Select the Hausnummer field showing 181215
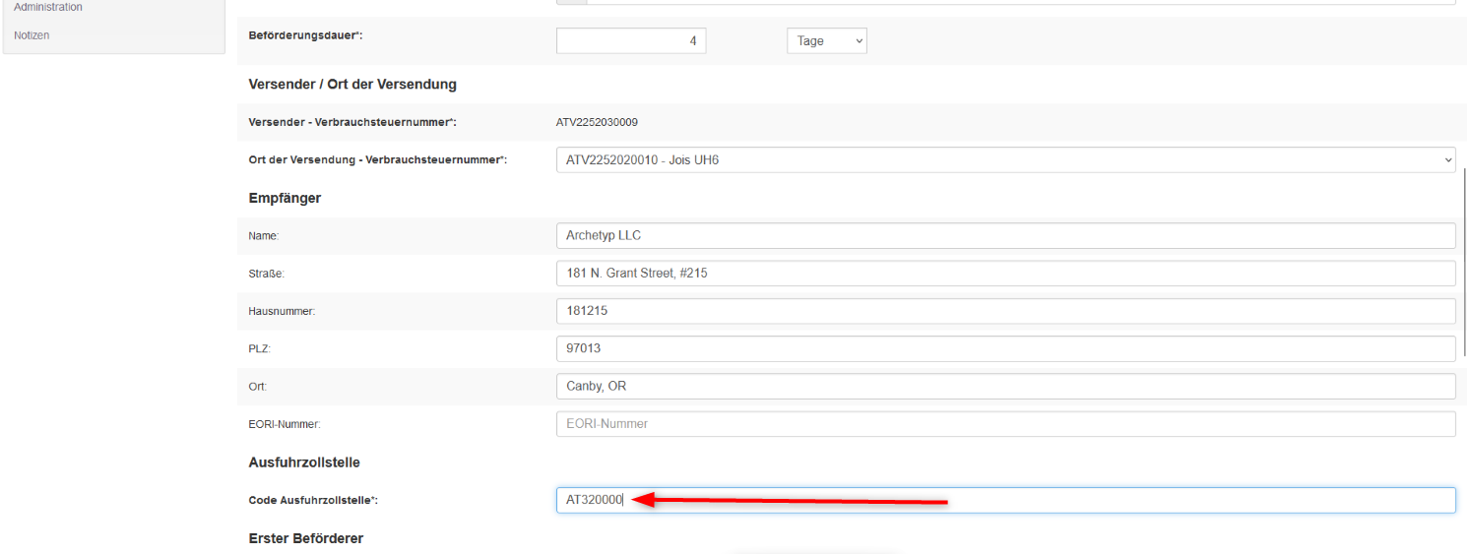The width and height of the screenshot is (1467, 554). click(1005, 311)
